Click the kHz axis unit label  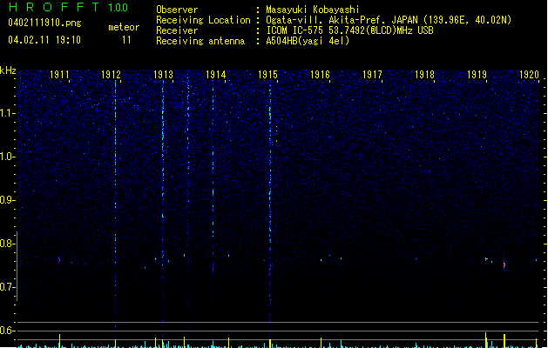[8, 70]
